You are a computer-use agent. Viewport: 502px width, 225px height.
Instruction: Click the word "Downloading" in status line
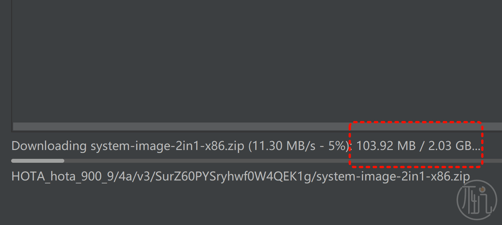pyautogui.click(x=49, y=146)
